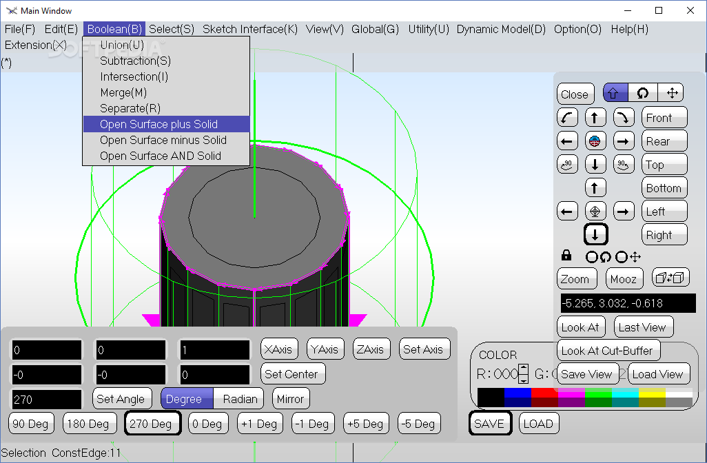This screenshot has height=463, width=707.
Task: Click the right arrow beside the globe icon
Action: (x=624, y=141)
